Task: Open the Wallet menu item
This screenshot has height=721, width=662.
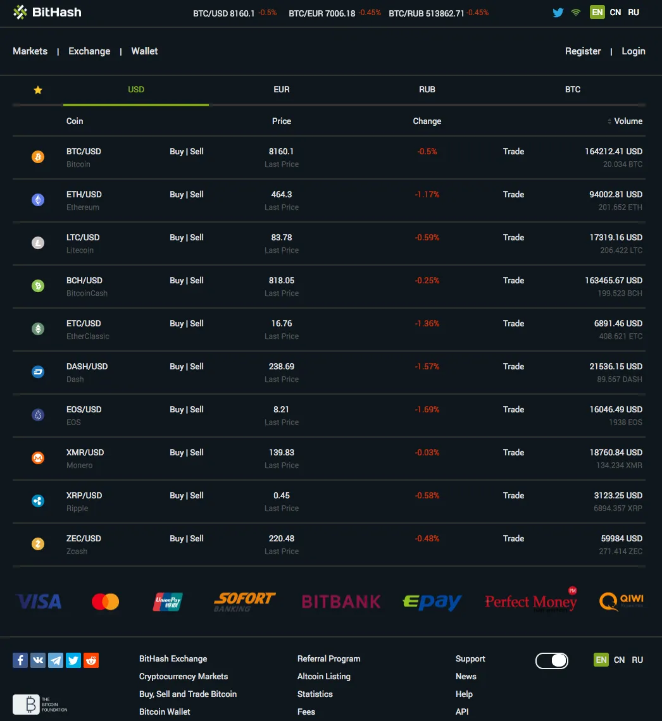Action: point(144,51)
